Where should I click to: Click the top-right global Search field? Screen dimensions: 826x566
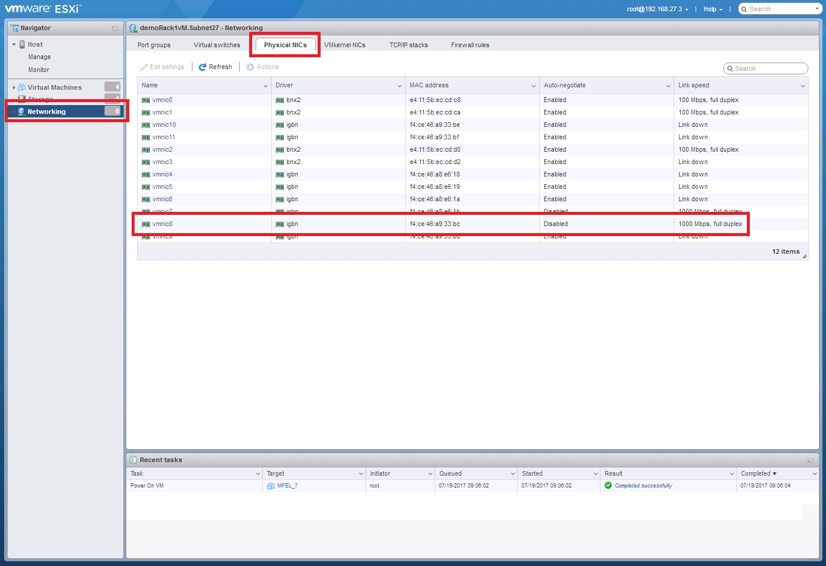(x=779, y=9)
